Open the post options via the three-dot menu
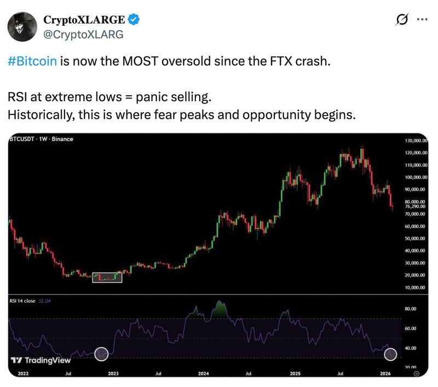 click(x=422, y=20)
